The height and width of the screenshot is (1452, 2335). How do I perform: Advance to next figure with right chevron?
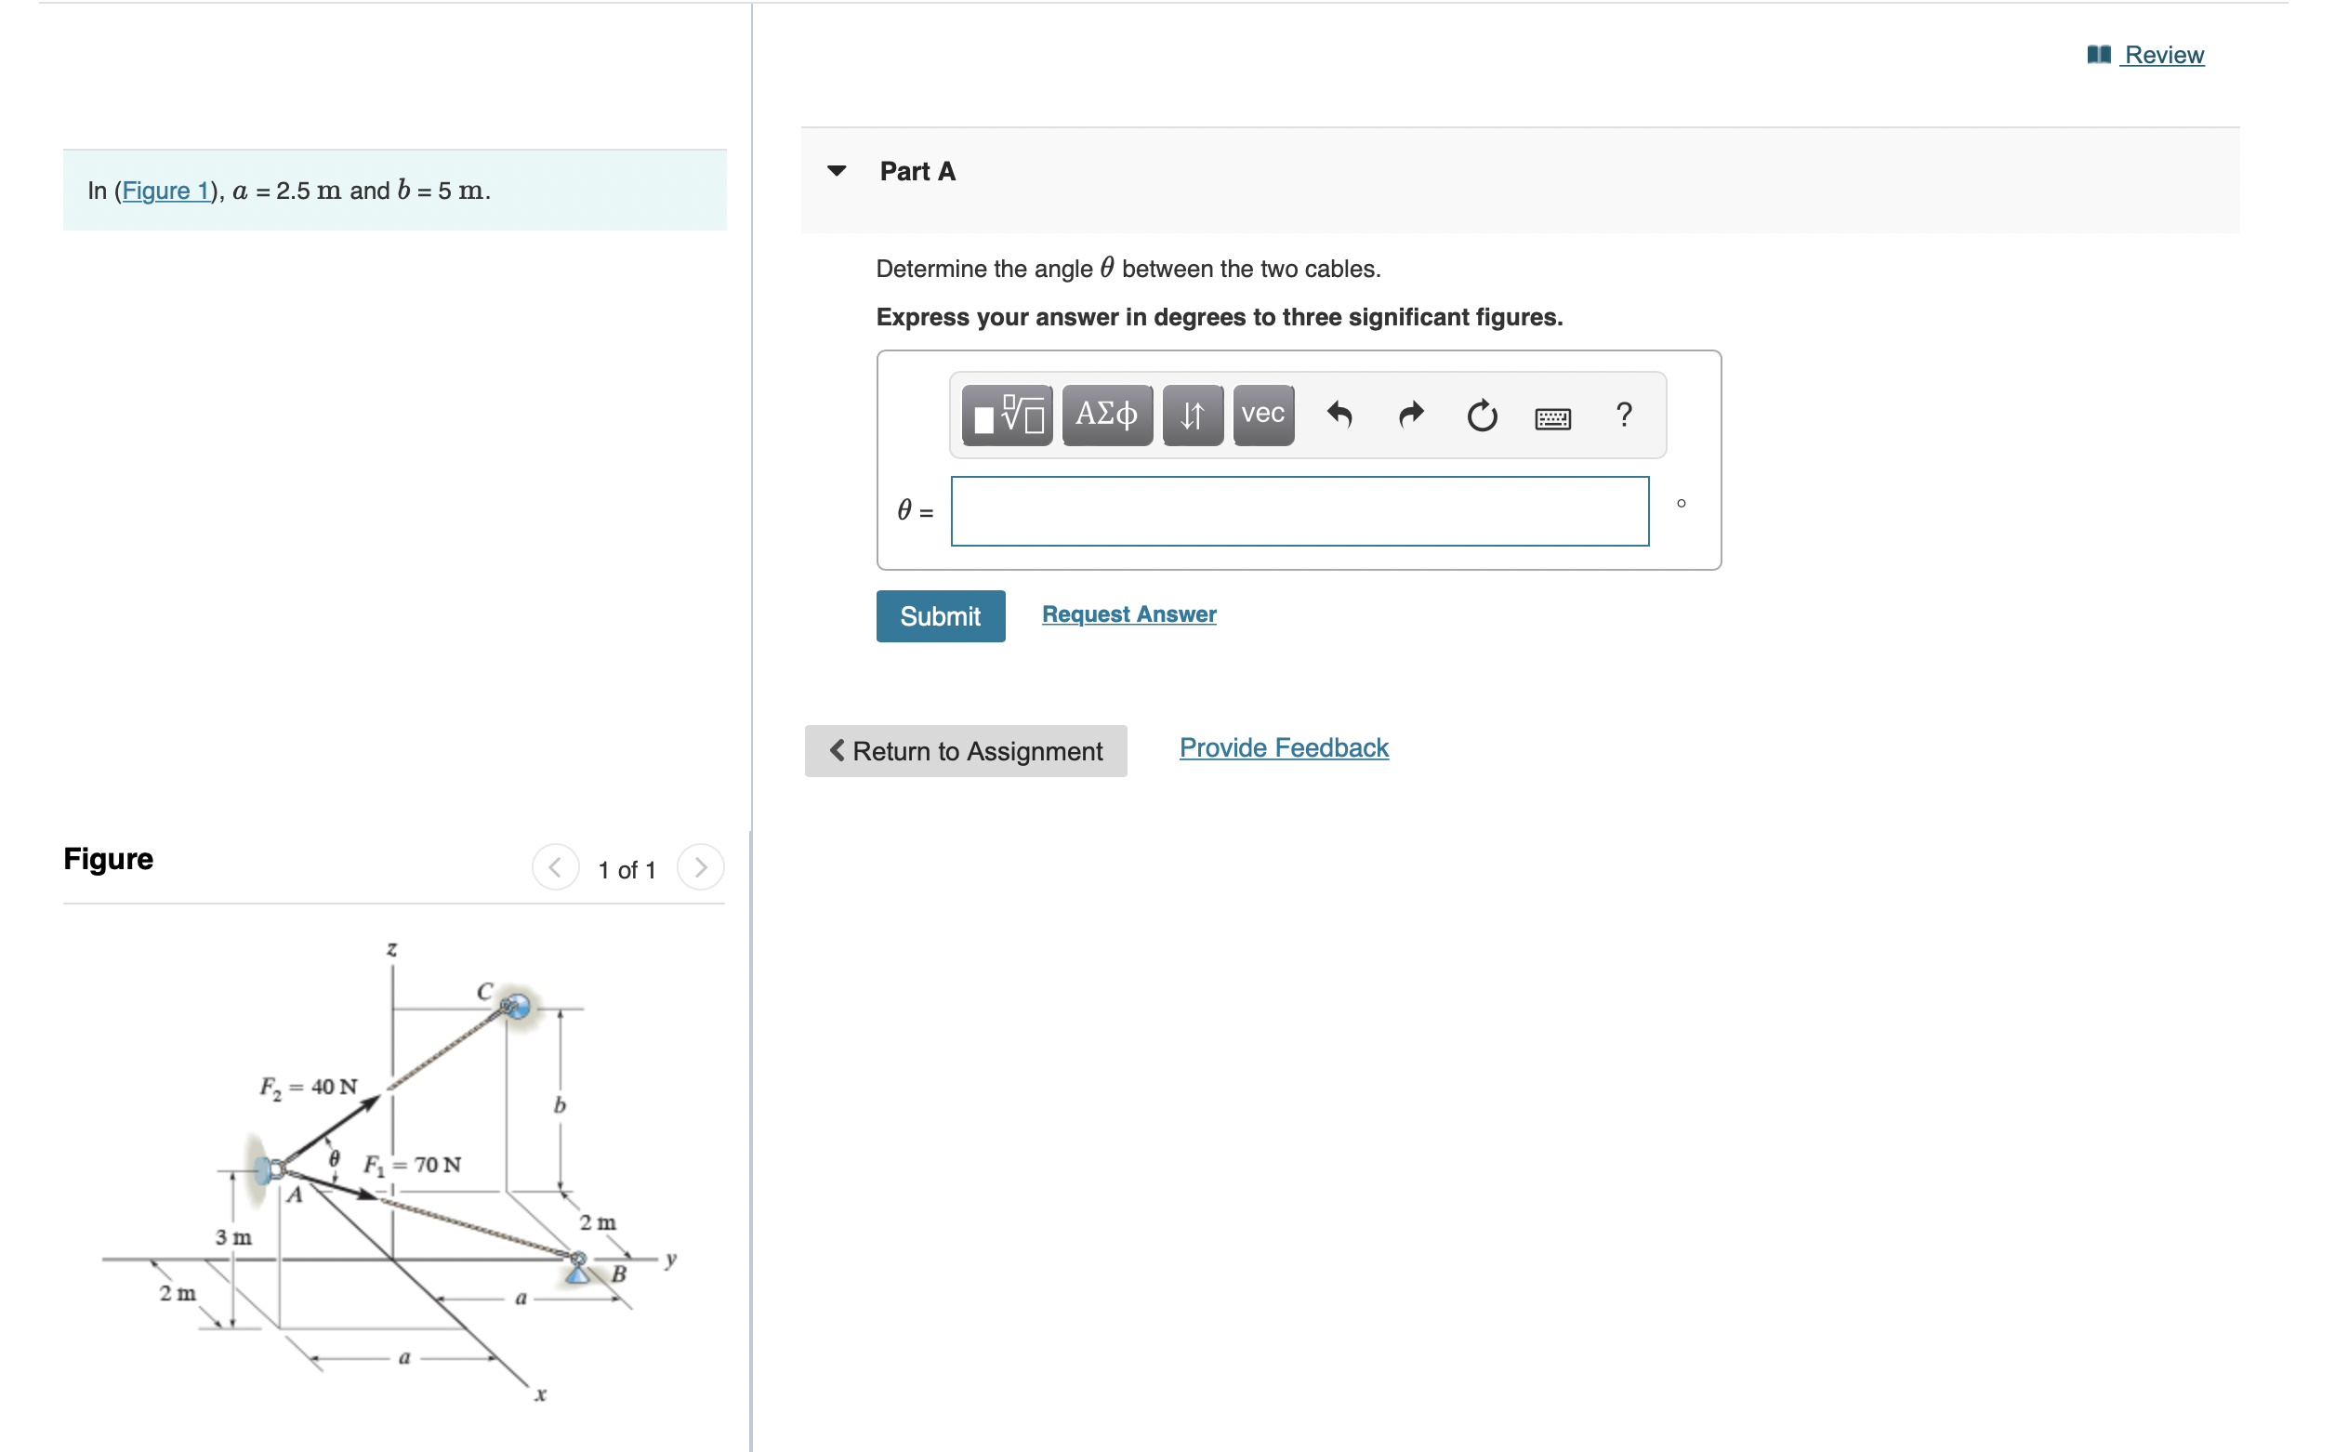[700, 868]
